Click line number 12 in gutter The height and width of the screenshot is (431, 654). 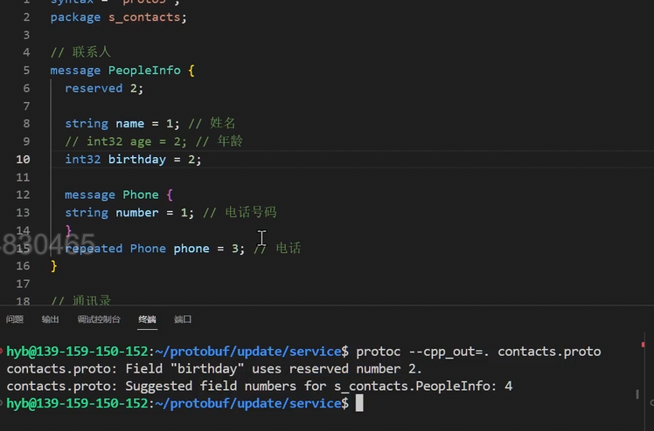point(23,195)
